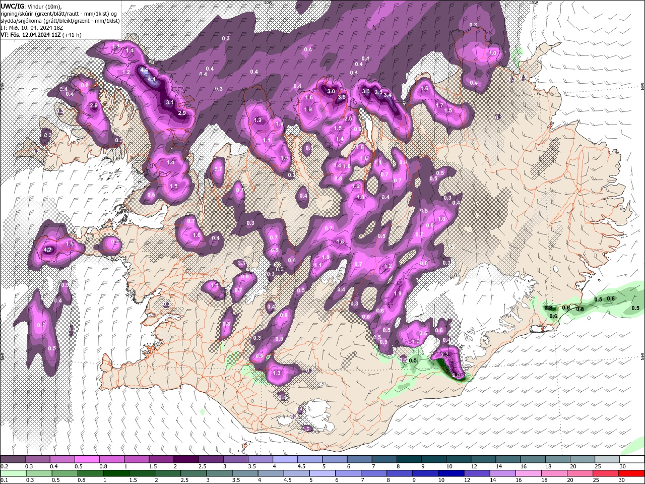Click the 2.2 value near the southeast coast
This screenshot has width=645, height=484.
pyautogui.click(x=444, y=354)
